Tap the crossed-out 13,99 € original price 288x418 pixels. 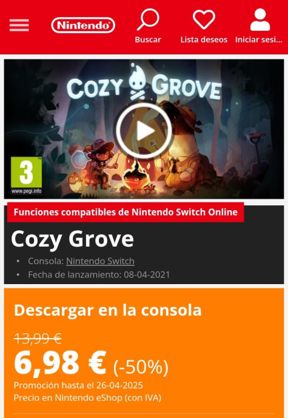(38, 339)
